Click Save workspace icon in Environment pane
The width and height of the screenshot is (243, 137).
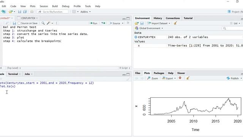point(142,23)
